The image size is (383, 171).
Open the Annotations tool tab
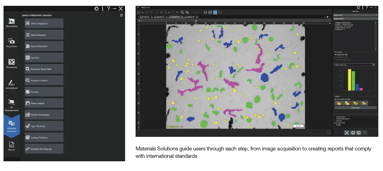(x=11, y=85)
